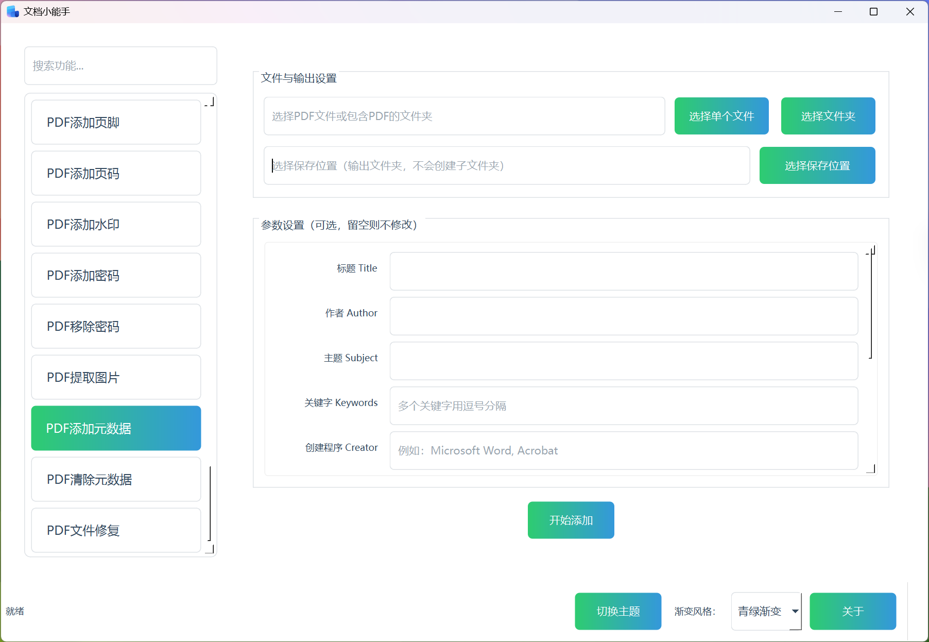The height and width of the screenshot is (642, 929).
Task: Click the sidebar scrollbar track
Action: (210, 325)
